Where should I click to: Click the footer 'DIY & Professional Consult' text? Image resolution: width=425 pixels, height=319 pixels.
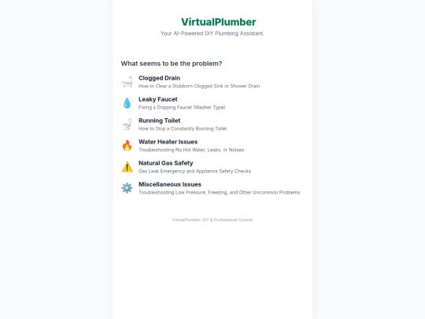point(227,220)
